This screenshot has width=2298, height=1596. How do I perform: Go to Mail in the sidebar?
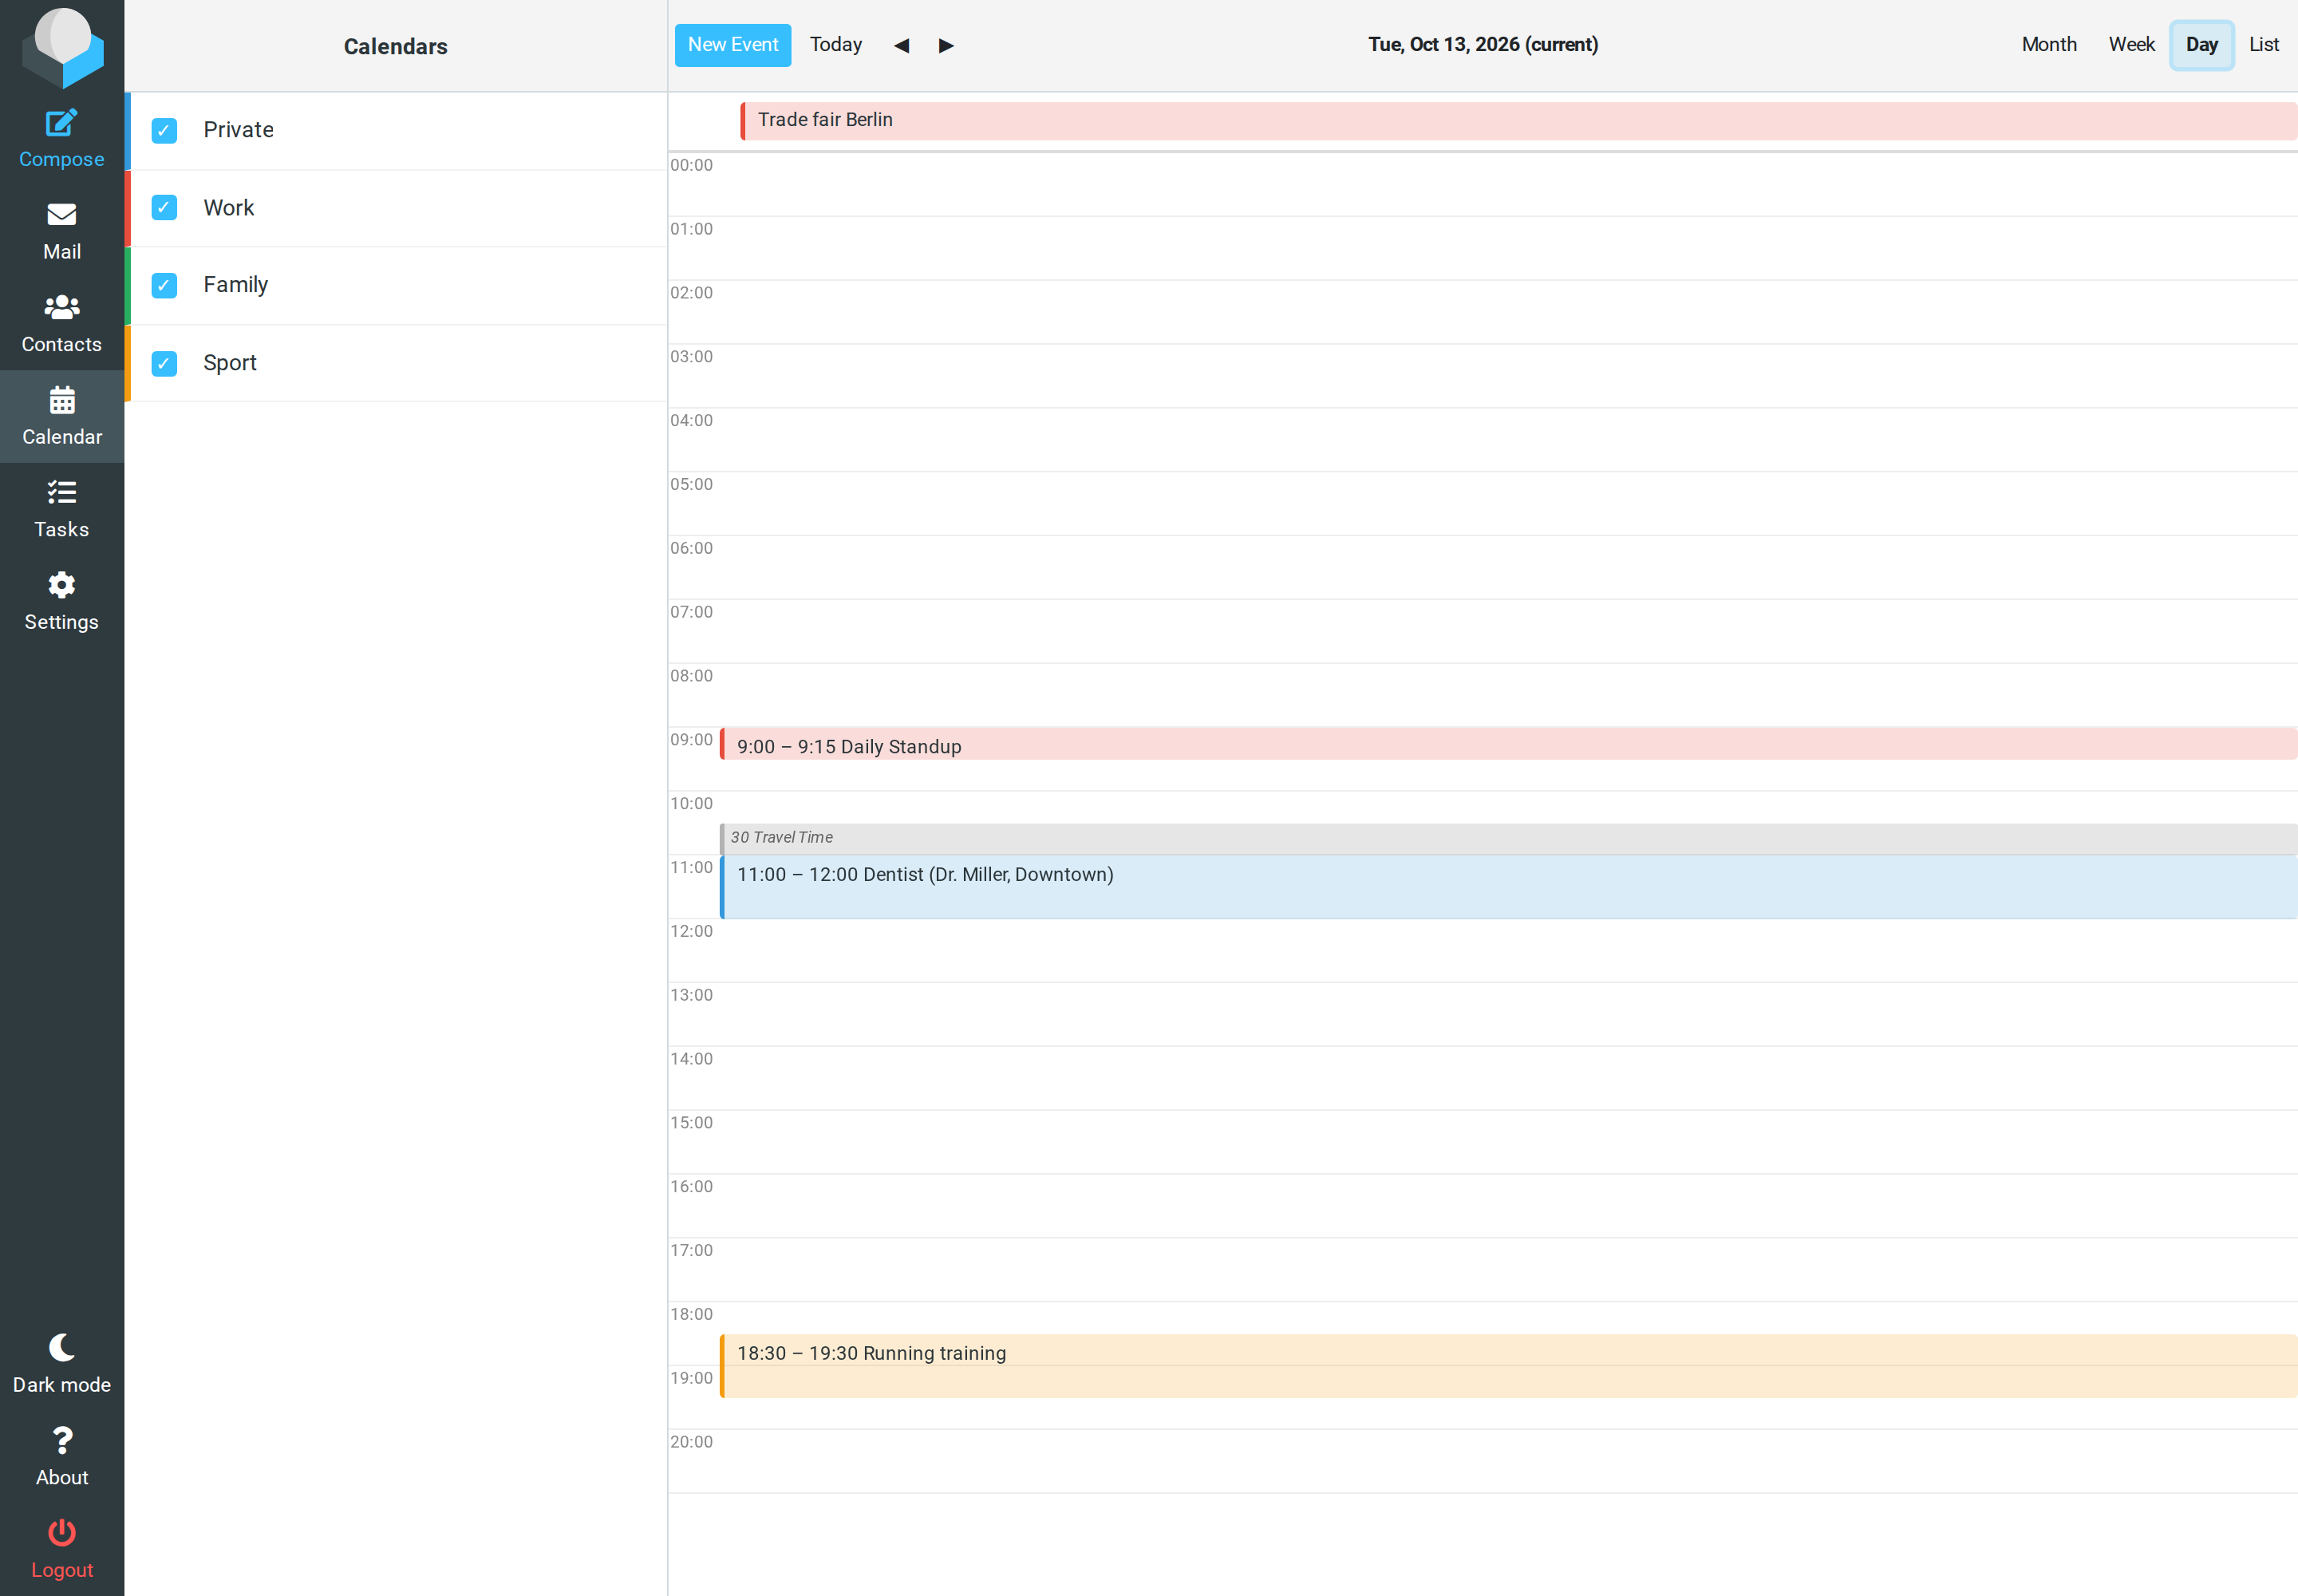point(62,232)
